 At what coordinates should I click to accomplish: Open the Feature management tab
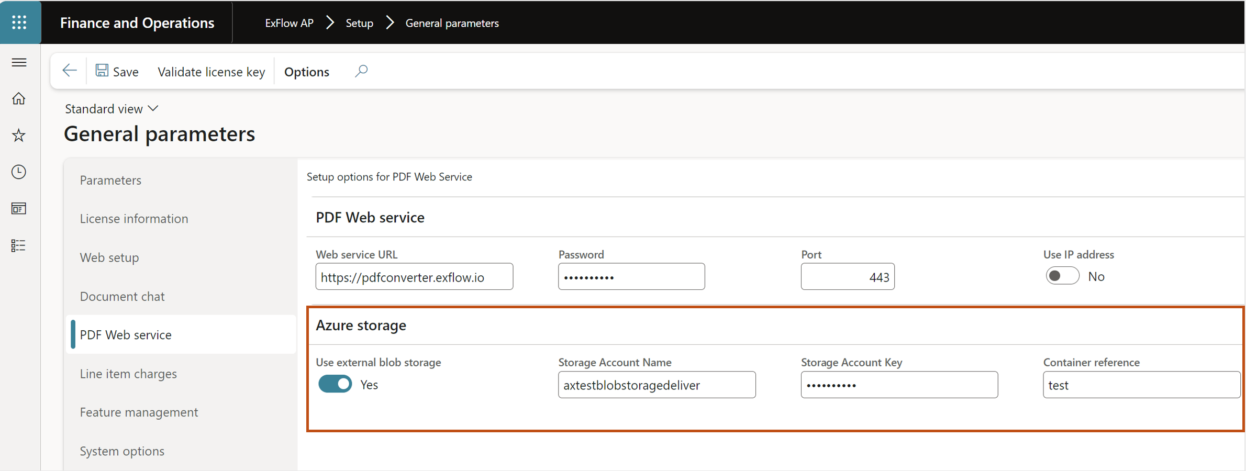point(139,412)
